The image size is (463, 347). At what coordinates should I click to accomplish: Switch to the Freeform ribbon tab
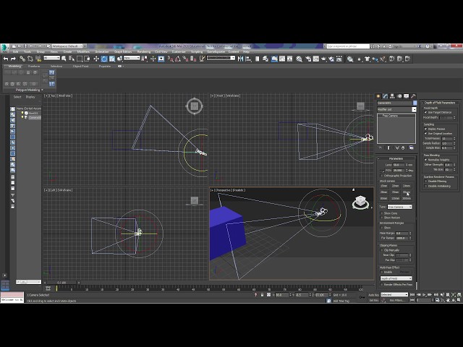pos(34,66)
